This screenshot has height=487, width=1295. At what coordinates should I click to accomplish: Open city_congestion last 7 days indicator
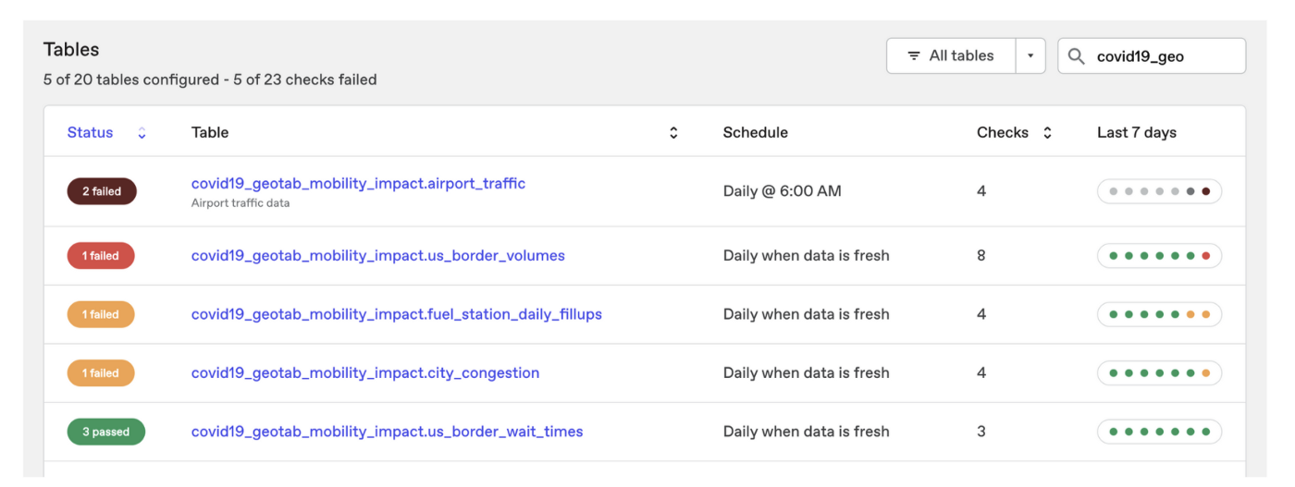coord(1159,373)
